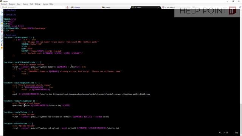Click the 'vol-upload --pool default' command line
Viewport: 242px width, 136px height.
point(66,128)
